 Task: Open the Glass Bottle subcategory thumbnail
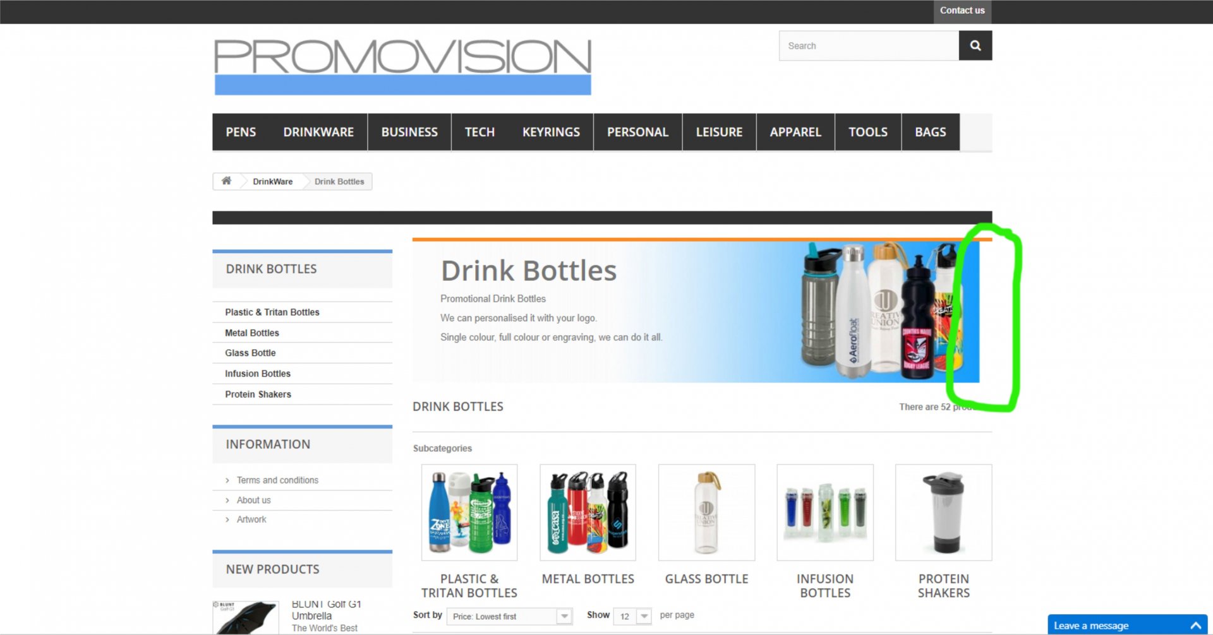(x=706, y=513)
